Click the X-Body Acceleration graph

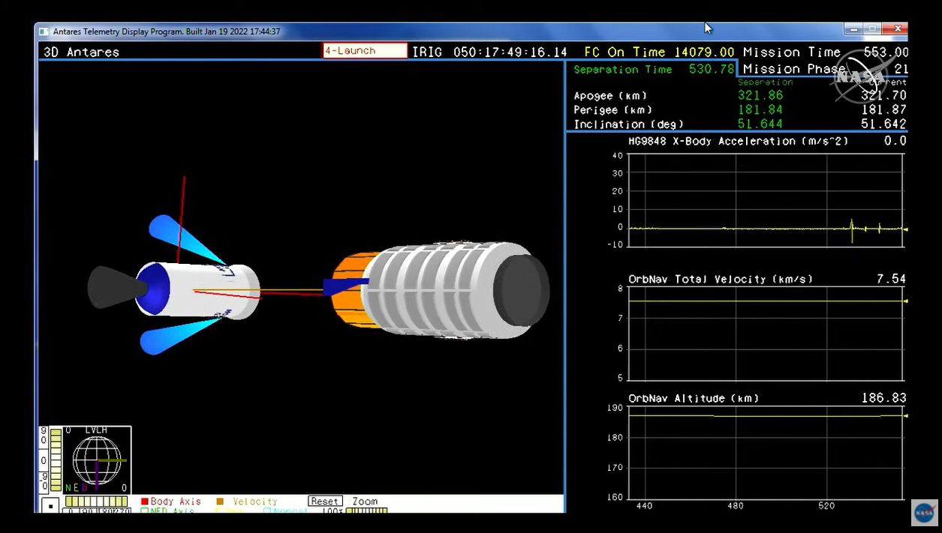pyautogui.click(x=766, y=199)
